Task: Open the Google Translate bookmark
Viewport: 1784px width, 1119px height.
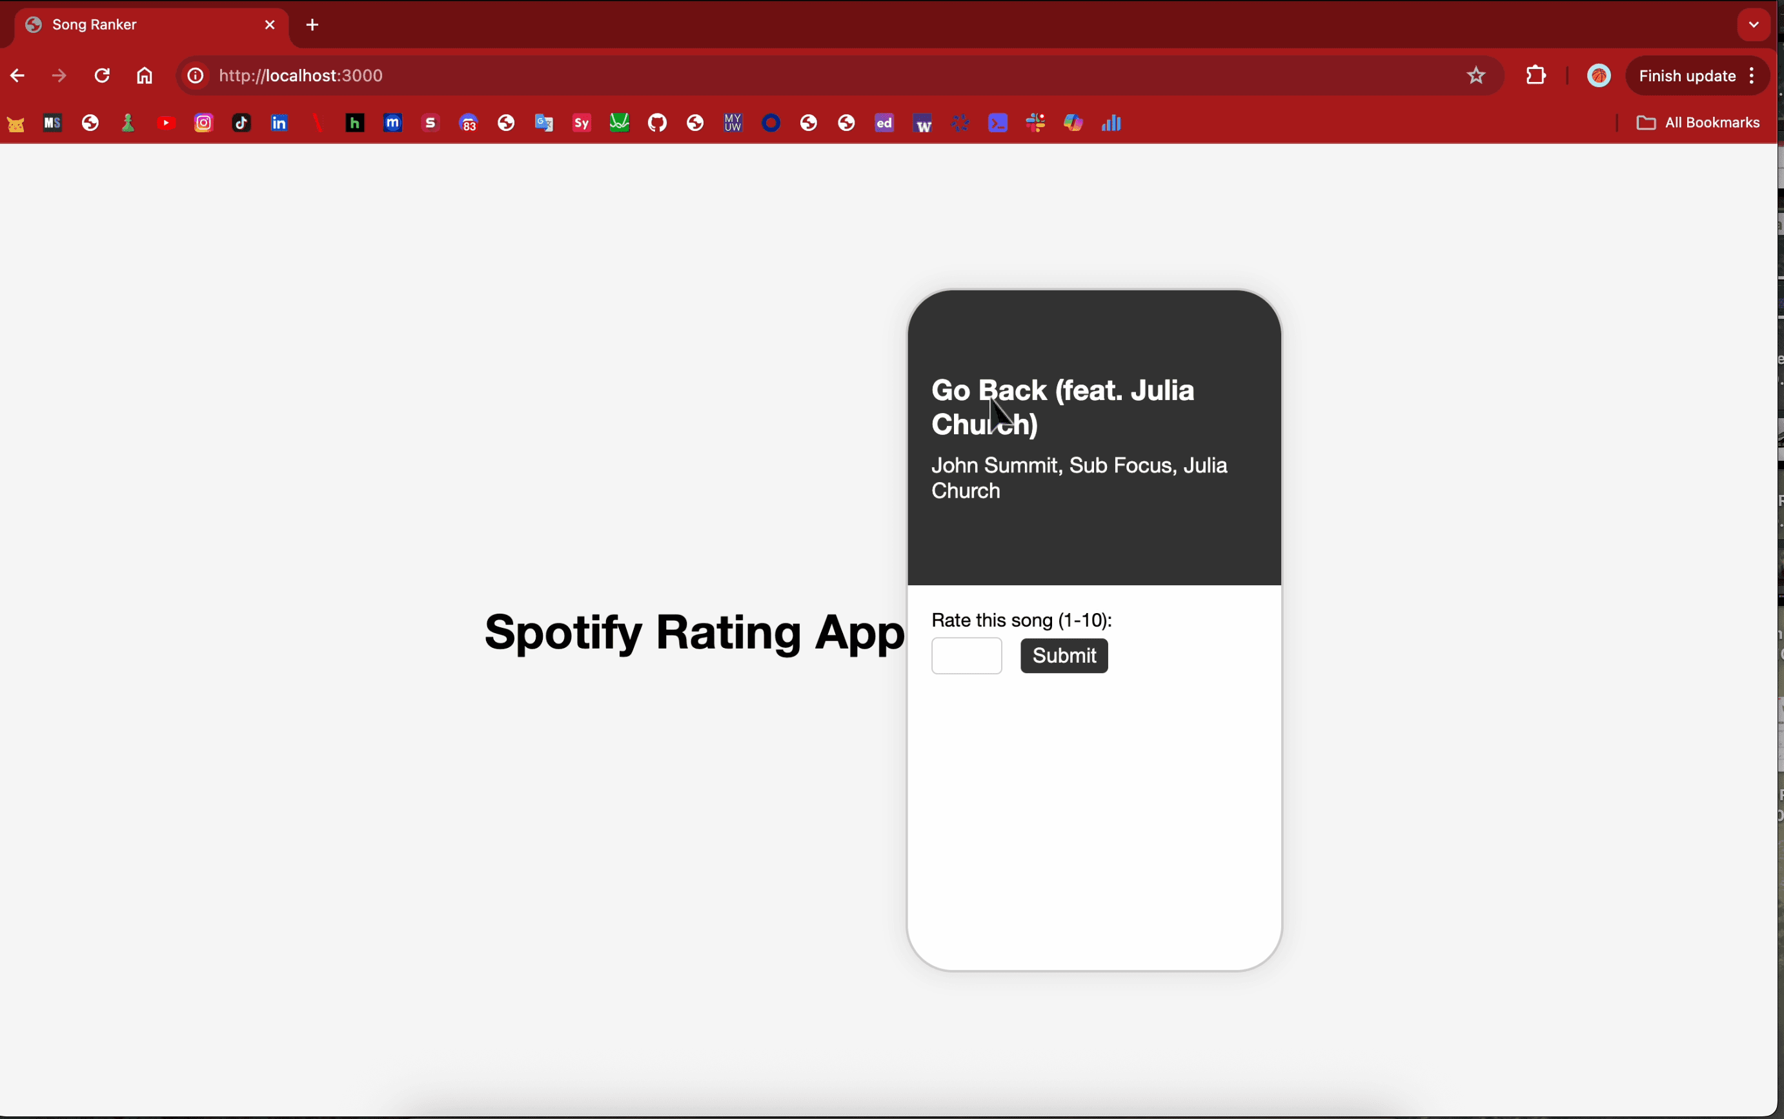Action: (544, 124)
